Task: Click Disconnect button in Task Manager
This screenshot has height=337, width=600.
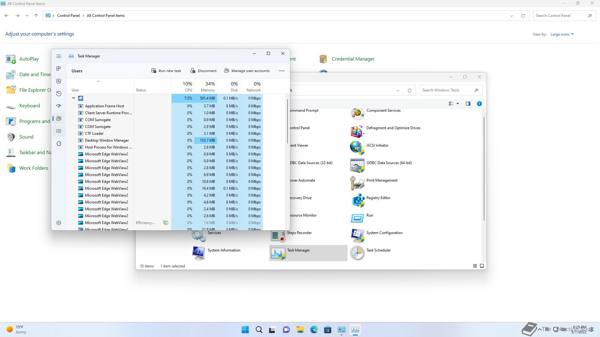Action: click(203, 71)
